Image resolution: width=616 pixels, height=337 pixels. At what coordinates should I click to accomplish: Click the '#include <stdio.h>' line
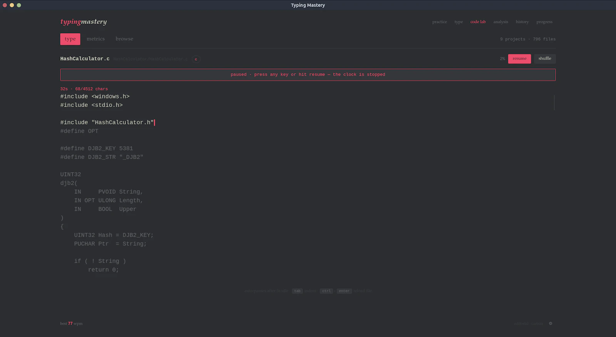click(x=91, y=105)
